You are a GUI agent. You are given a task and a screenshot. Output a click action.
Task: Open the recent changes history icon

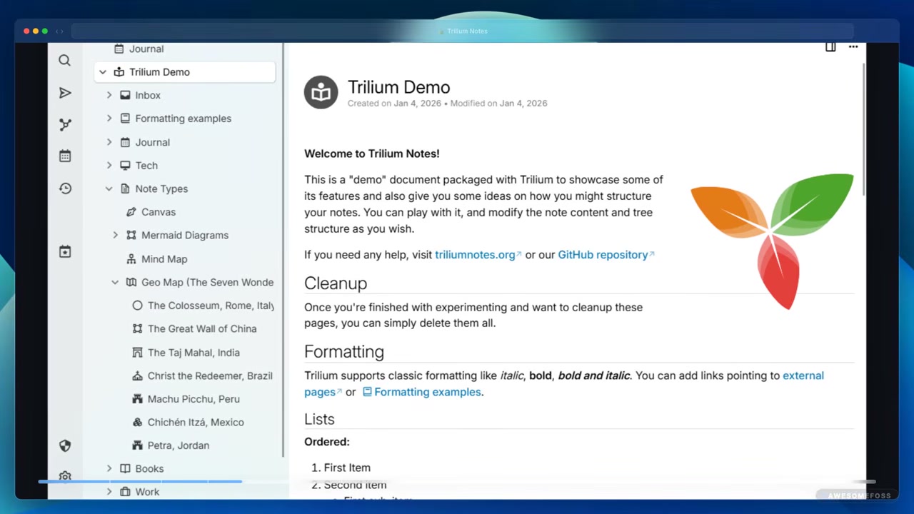65,188
